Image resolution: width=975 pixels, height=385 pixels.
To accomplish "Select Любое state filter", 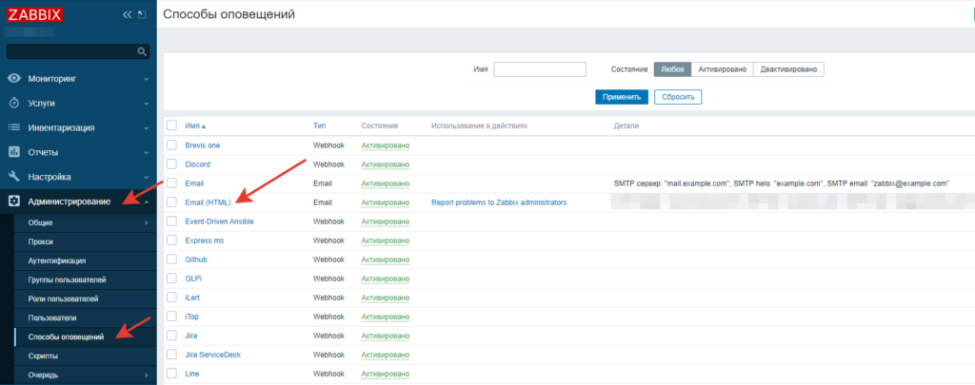I will coord(672,69).
